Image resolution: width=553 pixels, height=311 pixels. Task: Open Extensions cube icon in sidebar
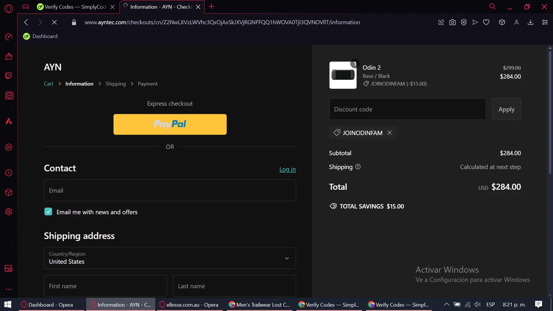[x=8, y=192]
